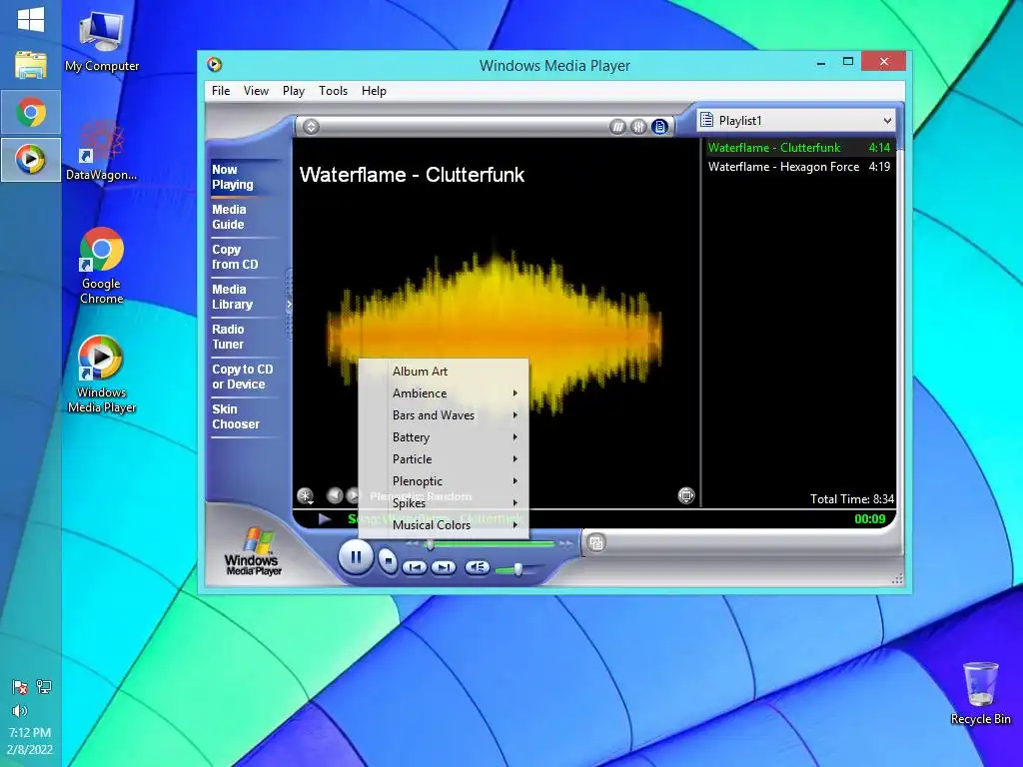Screen dimensions: 1023x767
Task: Click the Windows Media Player title bar icon
Action: [214, 65]
